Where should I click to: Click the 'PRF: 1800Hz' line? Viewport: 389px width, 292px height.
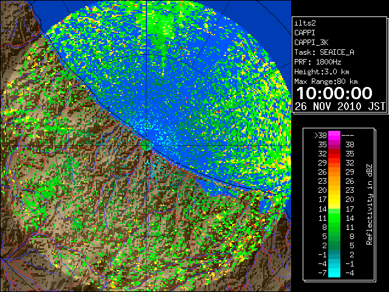tap(317, 62)
